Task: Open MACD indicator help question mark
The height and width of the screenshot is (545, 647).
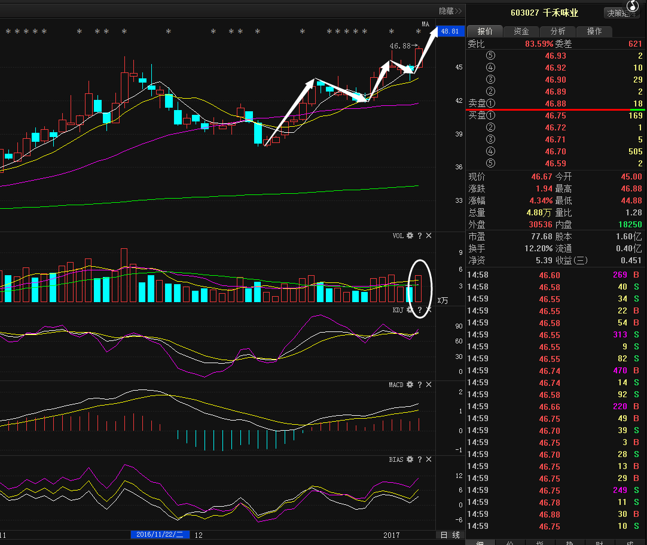Action: (420, 385)
